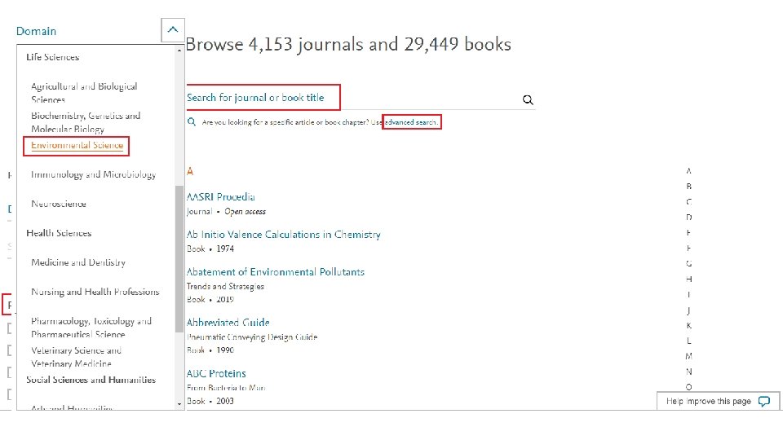The image size is (783, 440).
Task: Open the AASRI Procedia journal
Action: [220, 196]
